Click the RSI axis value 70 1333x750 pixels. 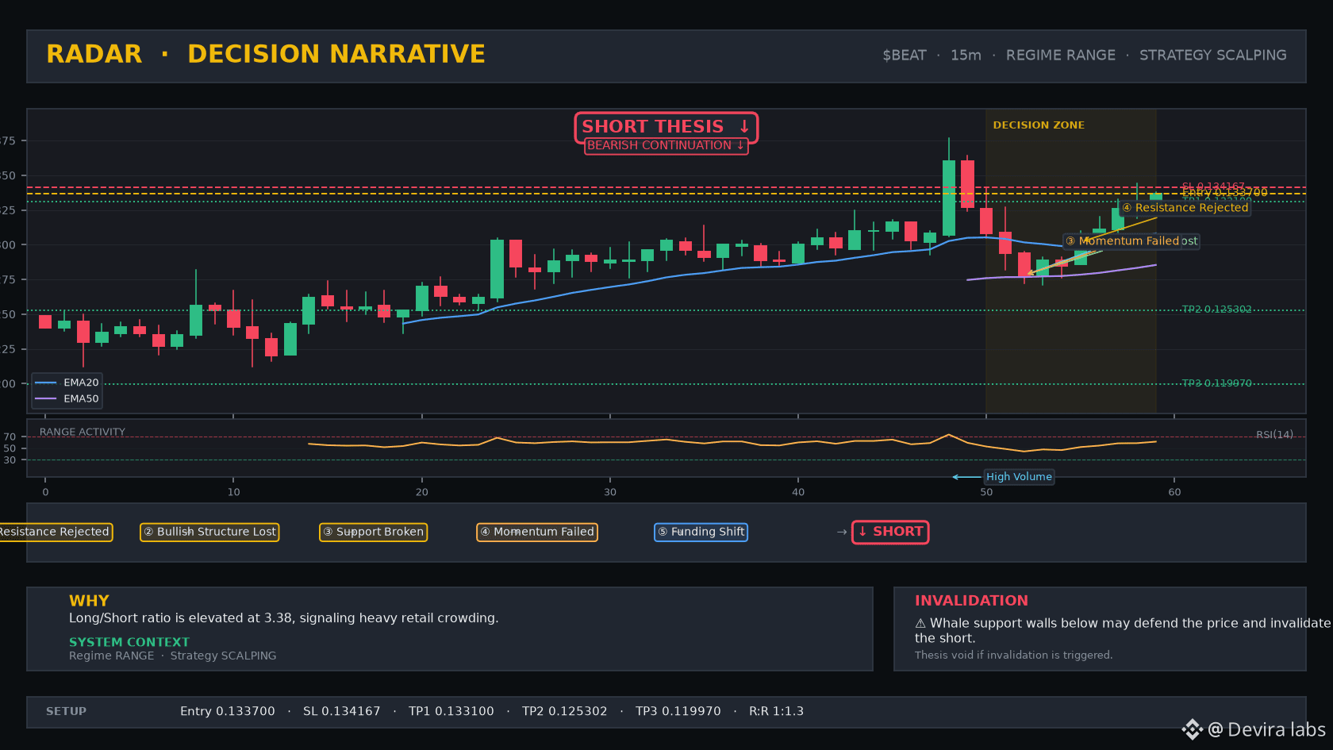pos(10,437)
